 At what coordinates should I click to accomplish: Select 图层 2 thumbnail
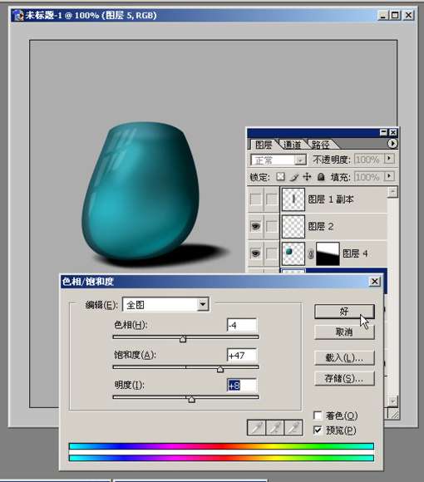click(293, 227)
